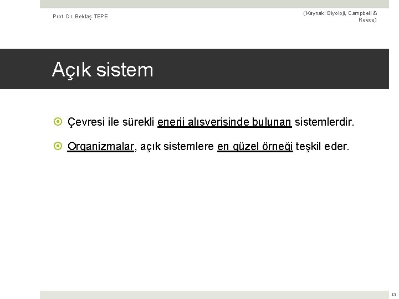Click the slide title 'Açık sistem'
The image size is (399, 299).
[103, 70]
